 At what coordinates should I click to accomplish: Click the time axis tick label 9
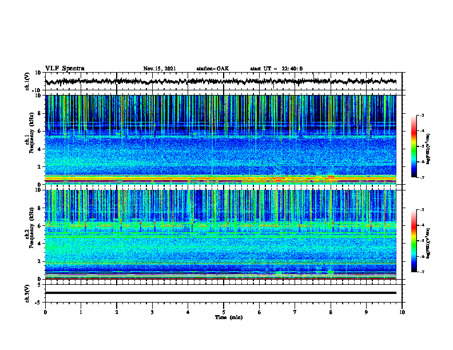pos(366,312)
